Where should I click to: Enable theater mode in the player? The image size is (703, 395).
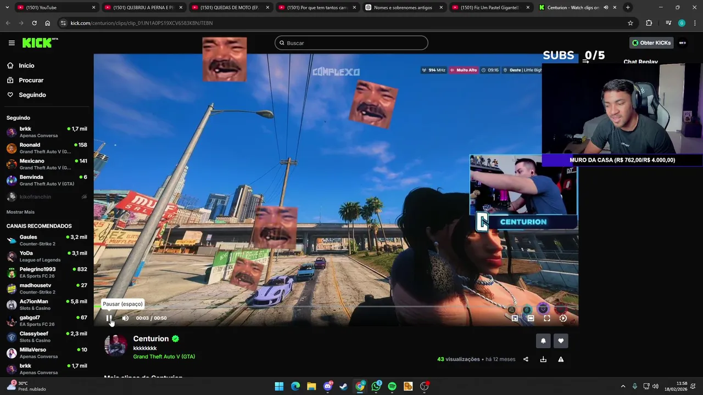pyautogui.click(x=531, y=318)
